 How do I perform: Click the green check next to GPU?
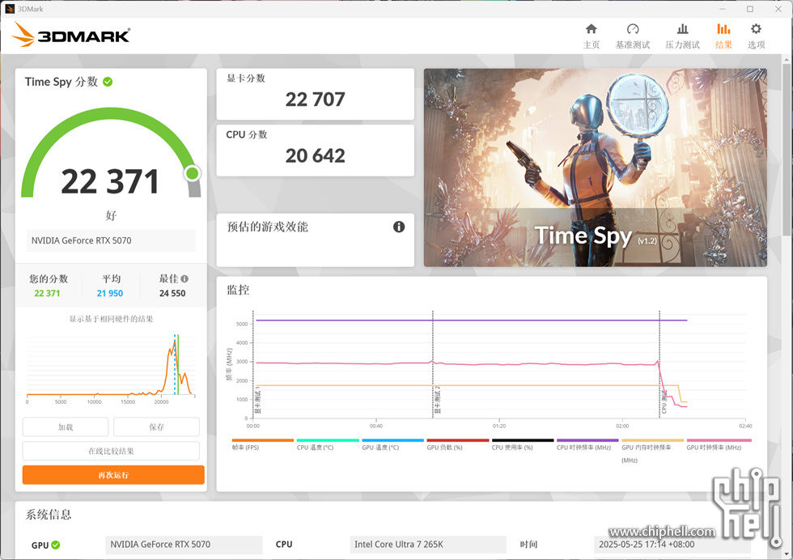pyautogui.click(x=56, y=545)
